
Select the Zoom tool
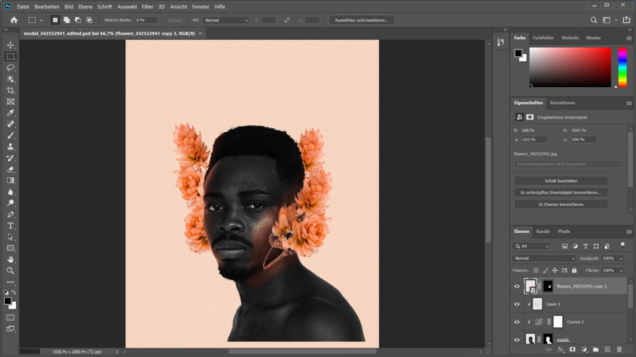coord(10,270)
